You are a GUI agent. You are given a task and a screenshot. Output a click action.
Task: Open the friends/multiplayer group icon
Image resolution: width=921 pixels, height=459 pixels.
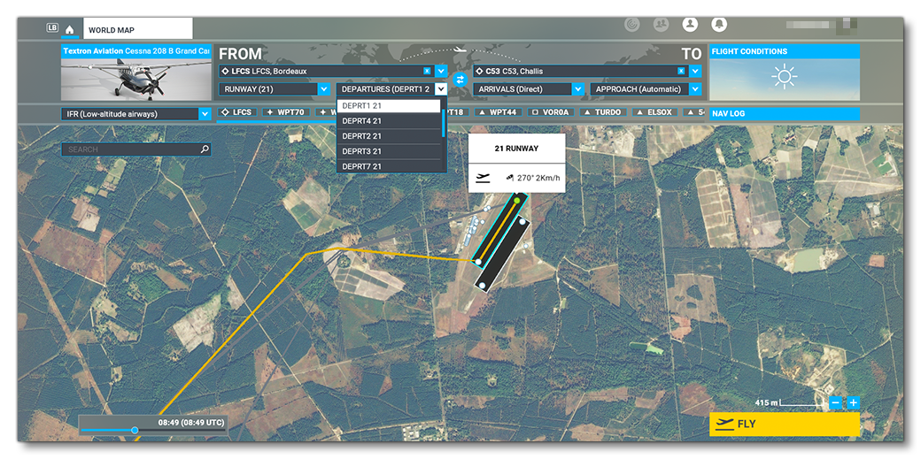661,25
